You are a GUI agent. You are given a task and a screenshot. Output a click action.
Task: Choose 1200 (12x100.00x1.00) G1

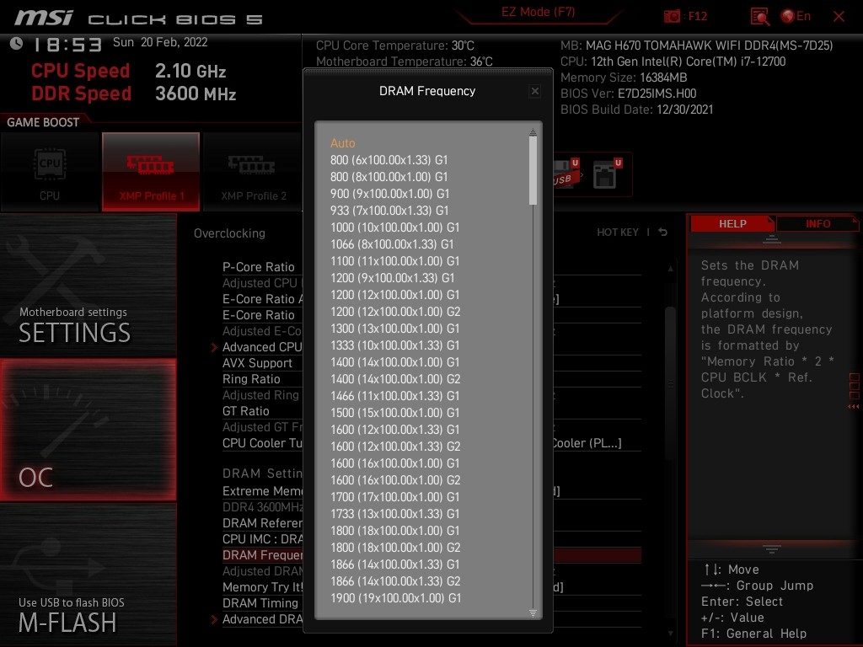click(x=394, y=295)
